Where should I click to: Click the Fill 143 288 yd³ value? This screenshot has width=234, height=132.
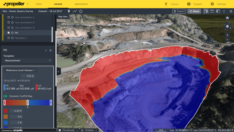click(x=12, y=89)
